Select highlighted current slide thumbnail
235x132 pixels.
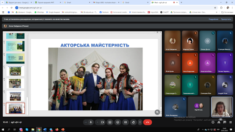coord(15,108)
